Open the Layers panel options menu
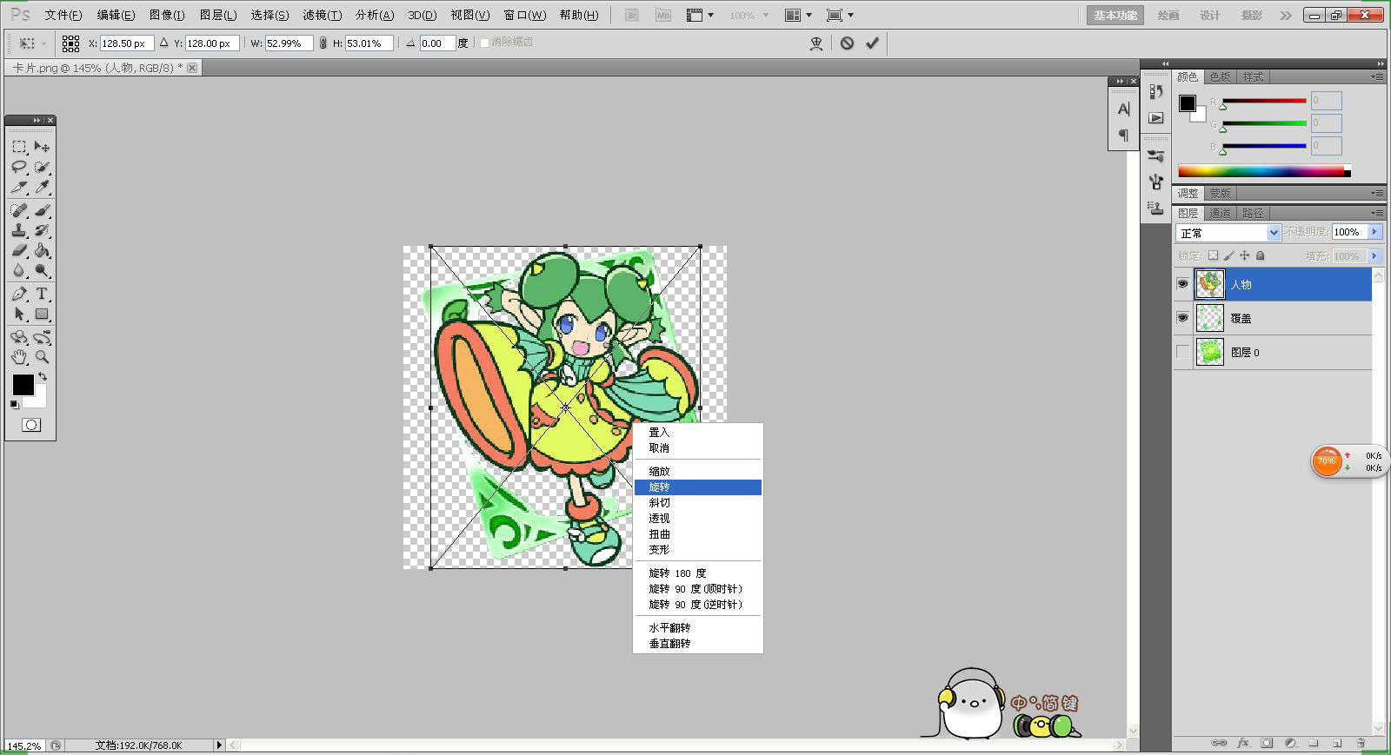The height and width of the screenshot is (755, 1391). 1377,213
